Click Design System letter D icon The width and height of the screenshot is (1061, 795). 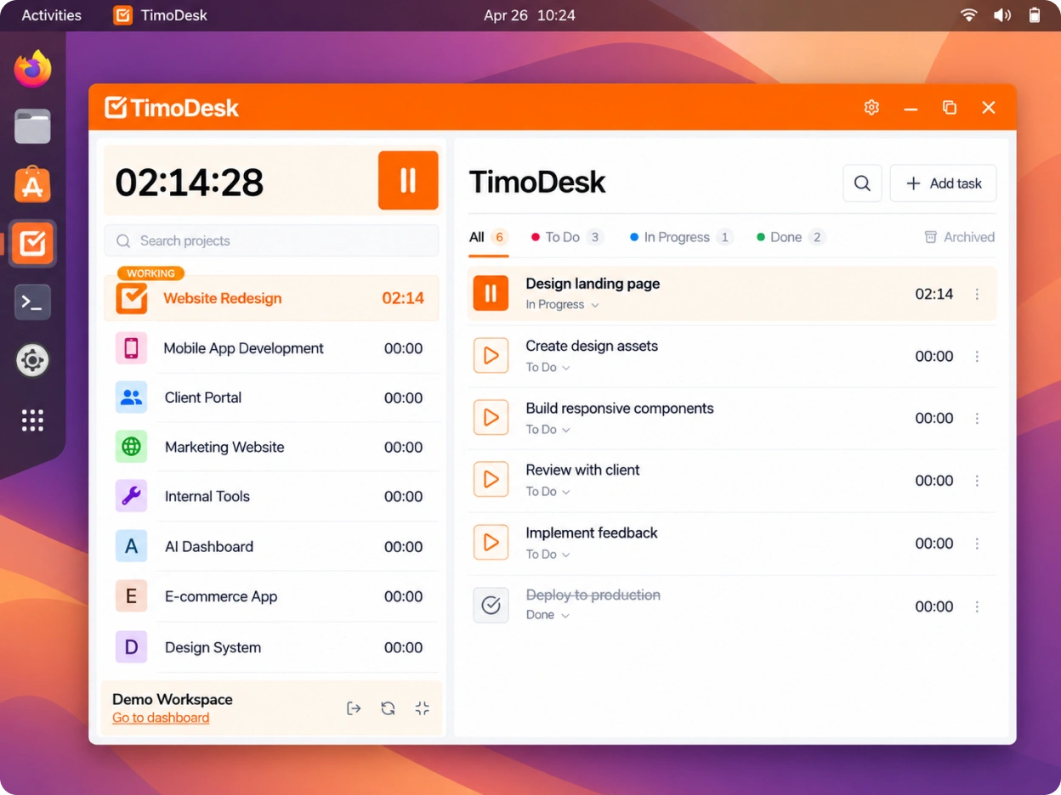pos(132,647)
